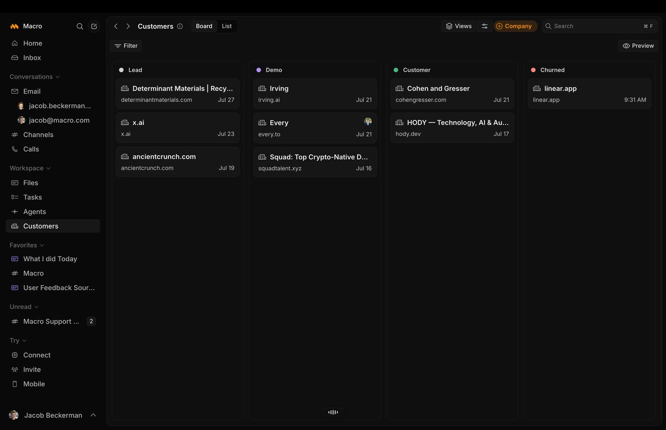Open the Cohen and Gresser card
Viewport: 666px width, 430px height.
click(452, 94)
